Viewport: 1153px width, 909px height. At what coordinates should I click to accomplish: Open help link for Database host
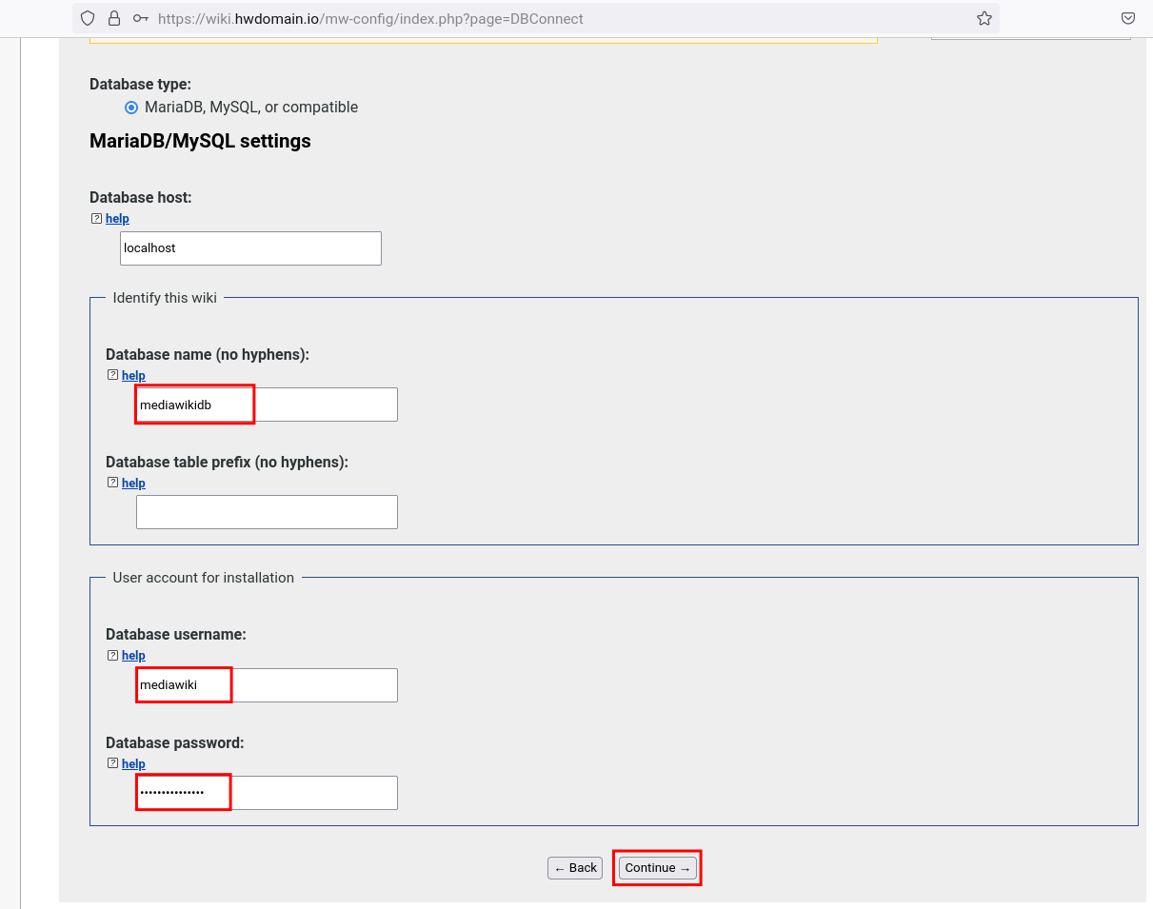point(117,219)
